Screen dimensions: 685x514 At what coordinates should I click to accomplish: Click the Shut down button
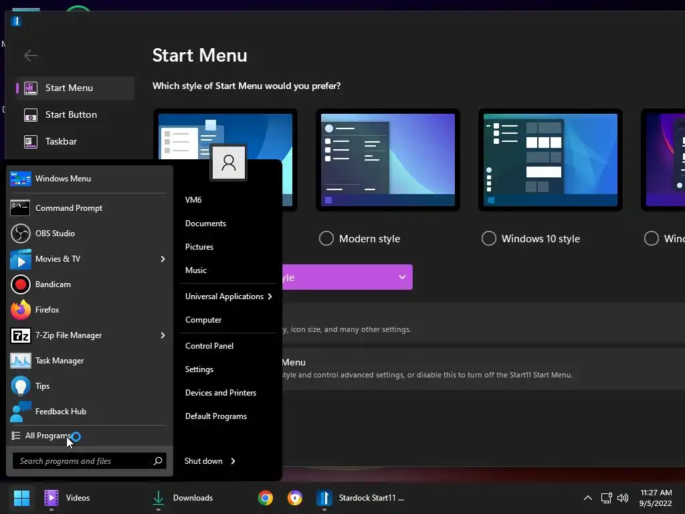[203, 461]
